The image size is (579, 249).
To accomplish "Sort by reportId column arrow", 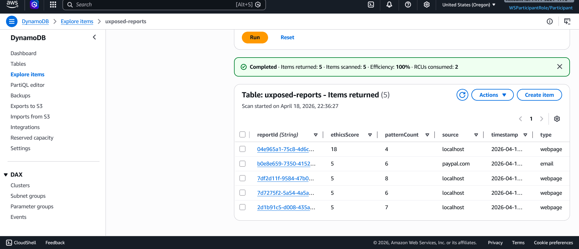I will 316,135.
